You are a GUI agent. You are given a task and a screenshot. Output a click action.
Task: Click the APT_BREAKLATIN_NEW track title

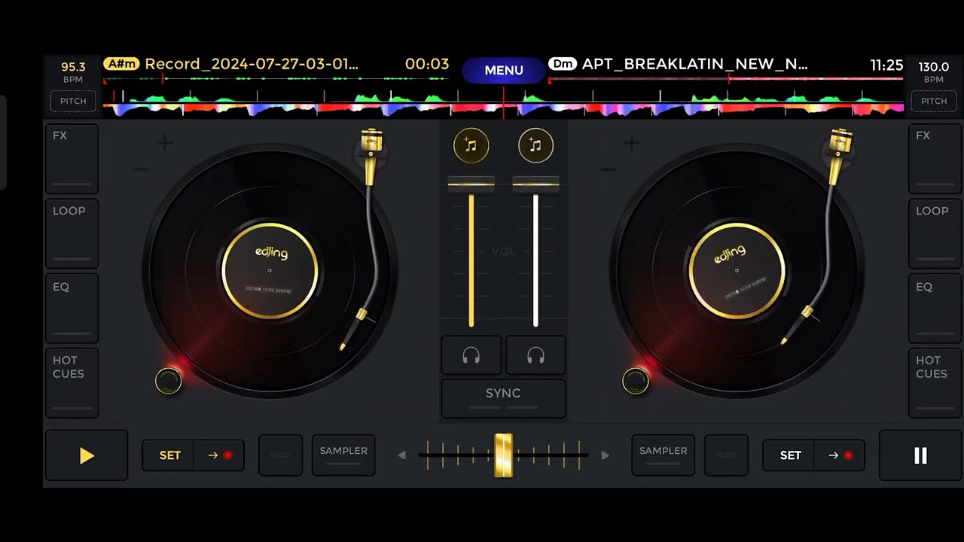694,64
